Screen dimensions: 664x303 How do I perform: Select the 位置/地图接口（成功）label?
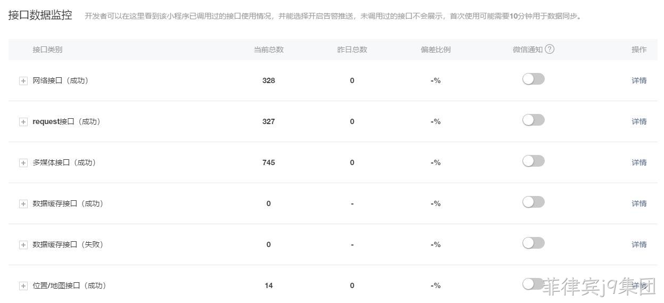pyautogui.click(x=70, y=285)
